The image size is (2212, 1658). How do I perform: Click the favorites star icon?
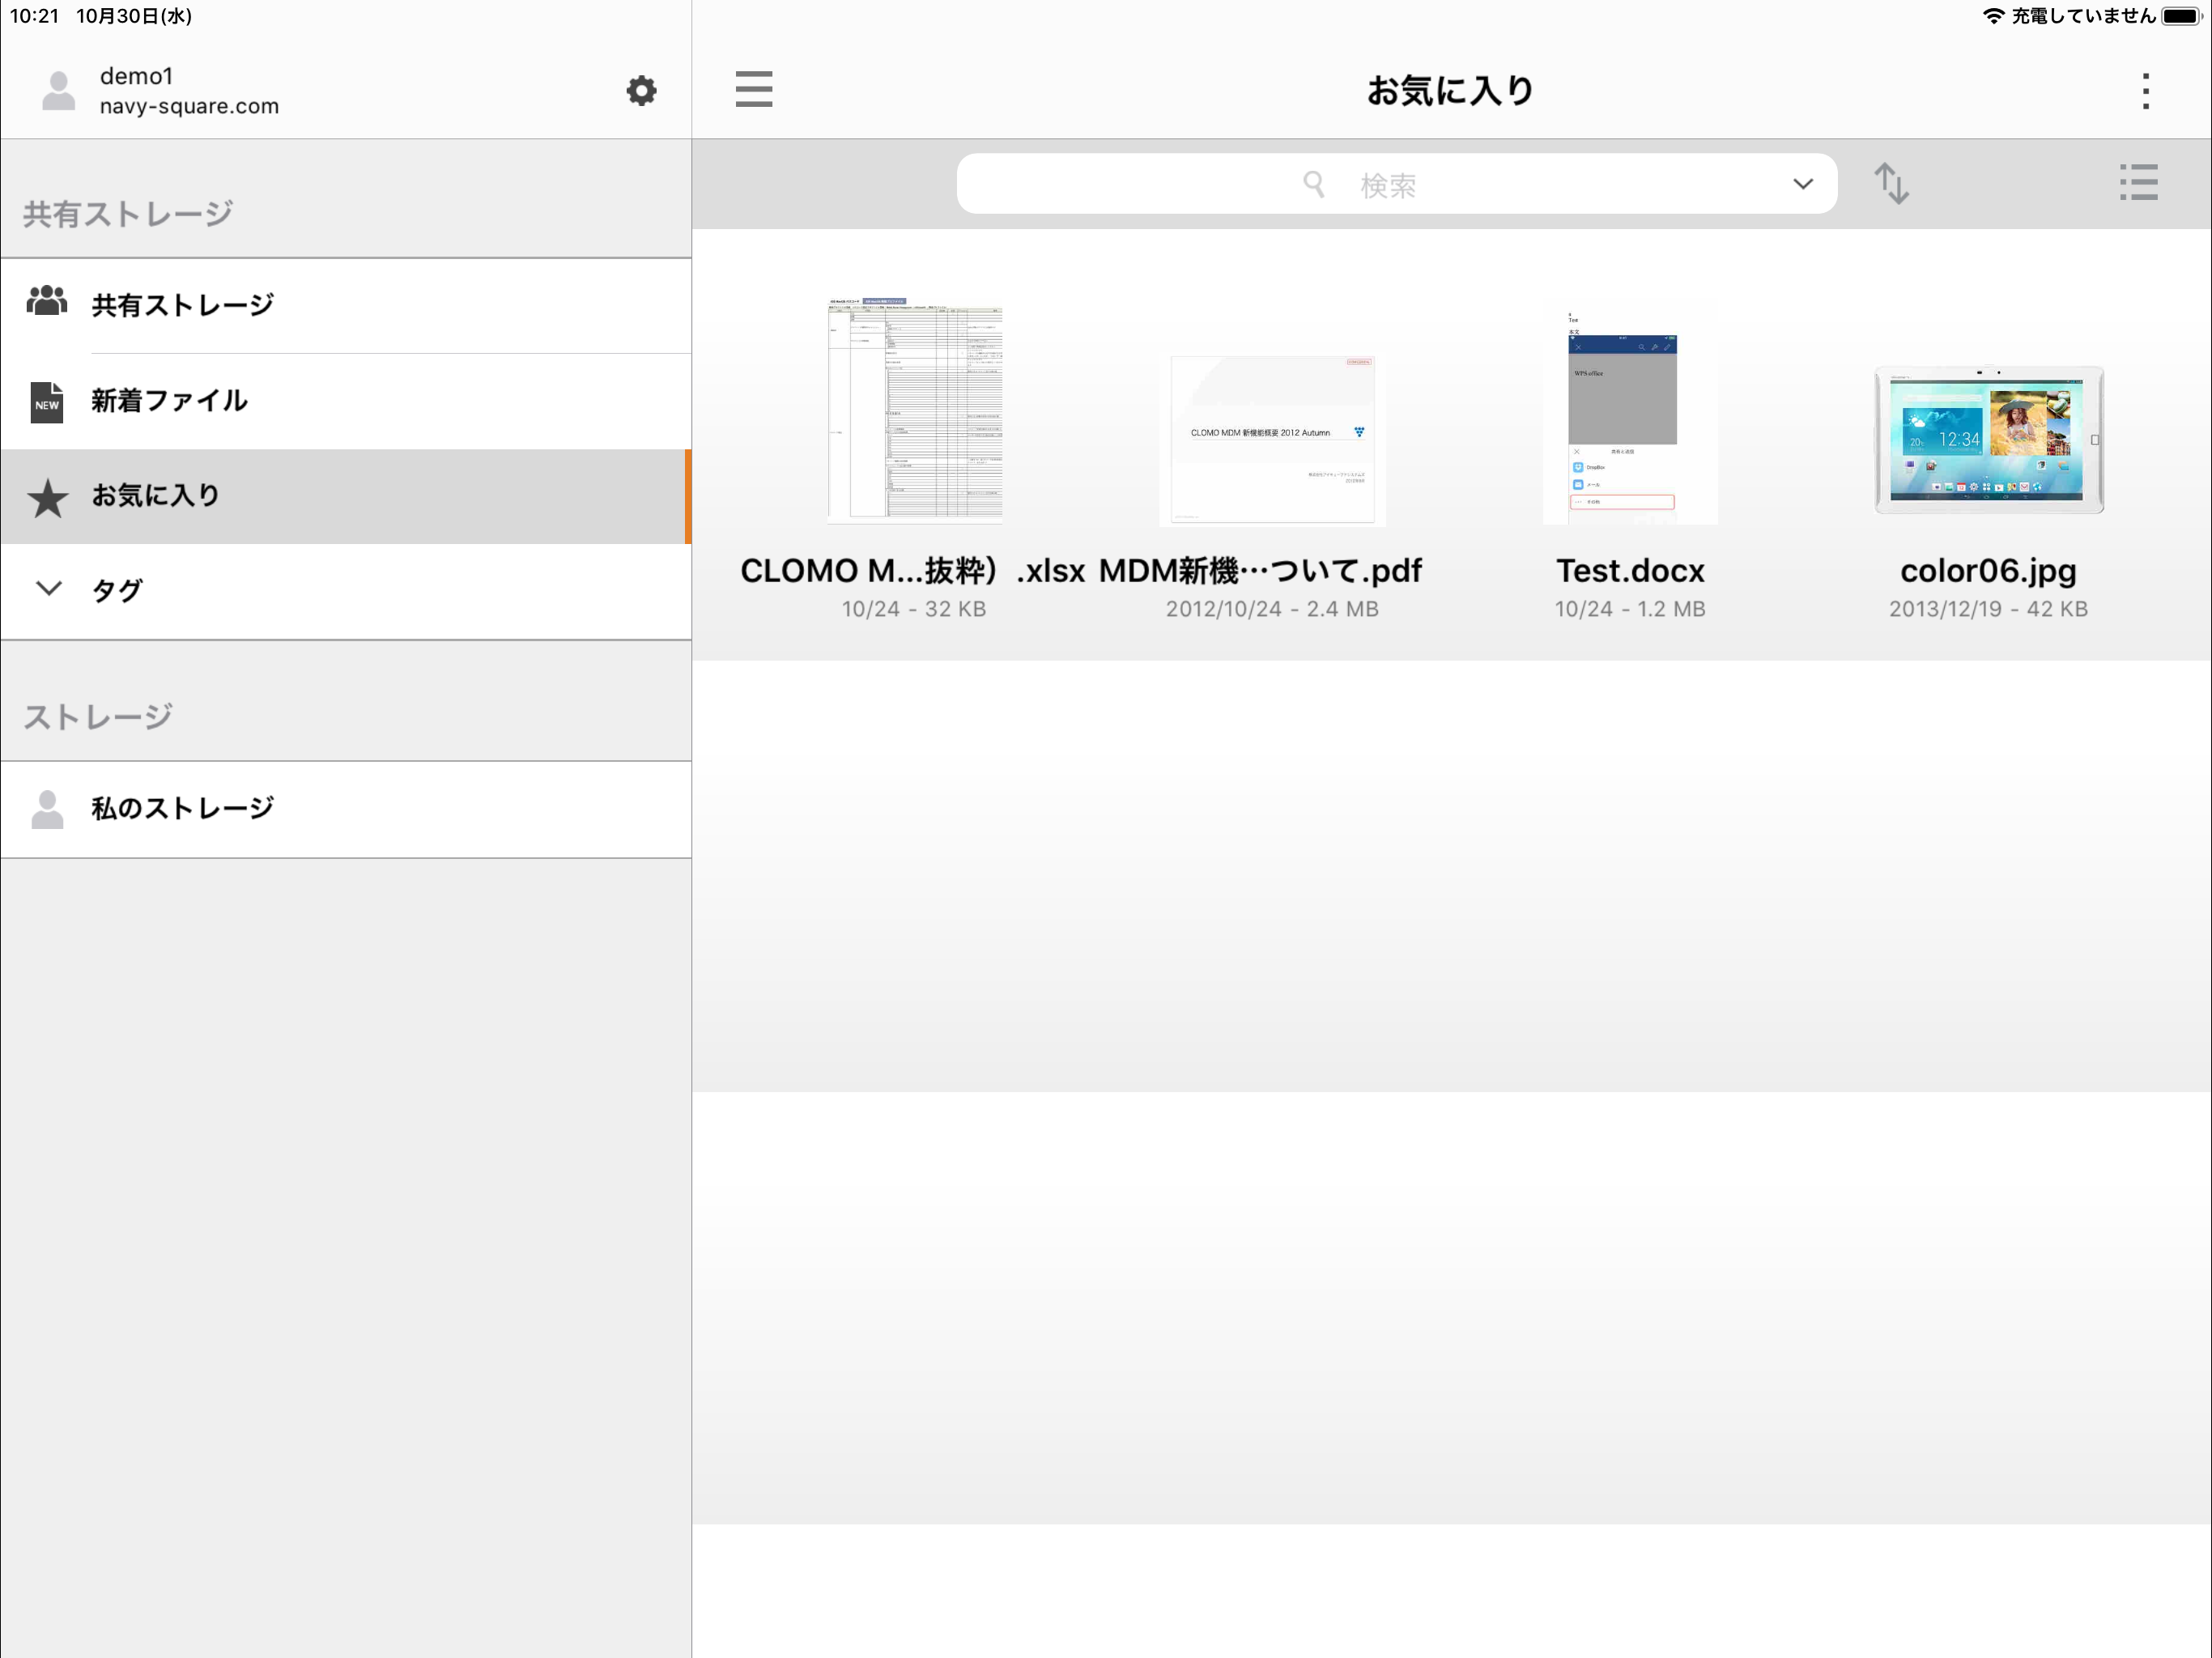(47, 497)
